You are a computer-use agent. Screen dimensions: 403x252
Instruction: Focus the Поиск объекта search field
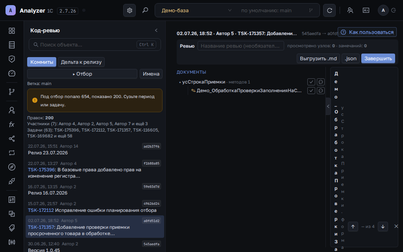pyautogui.click(x=95, y=45)
